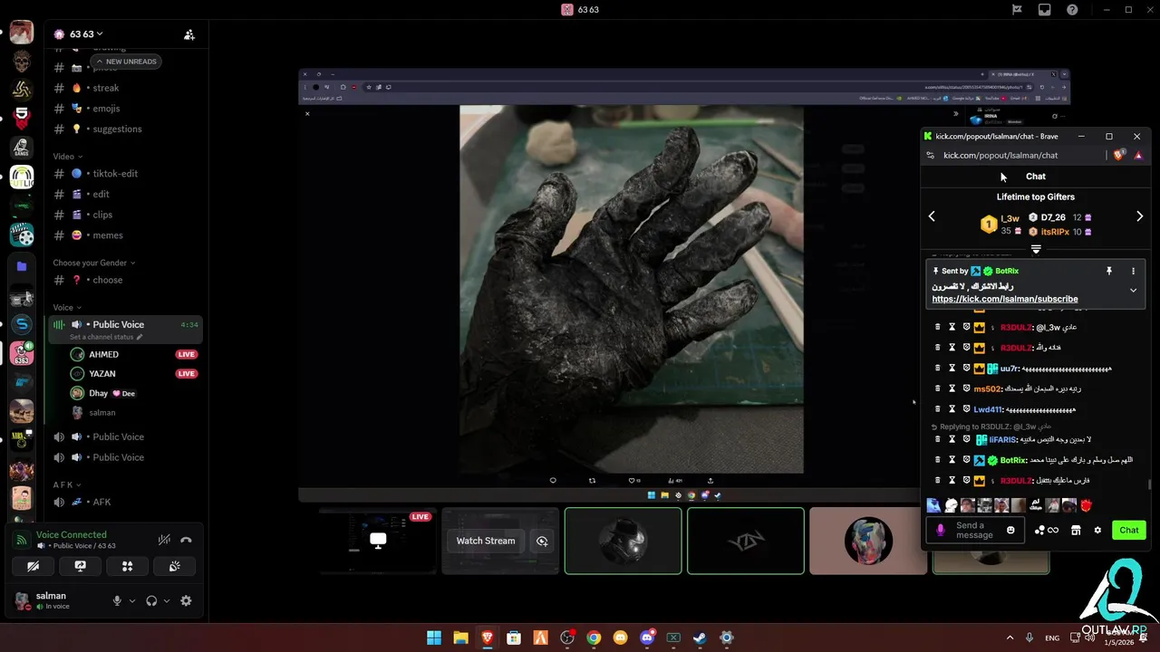This screenshot has height=652, width=1160.
Task: Open voice connection details signal icon
Action: [22, 540]
